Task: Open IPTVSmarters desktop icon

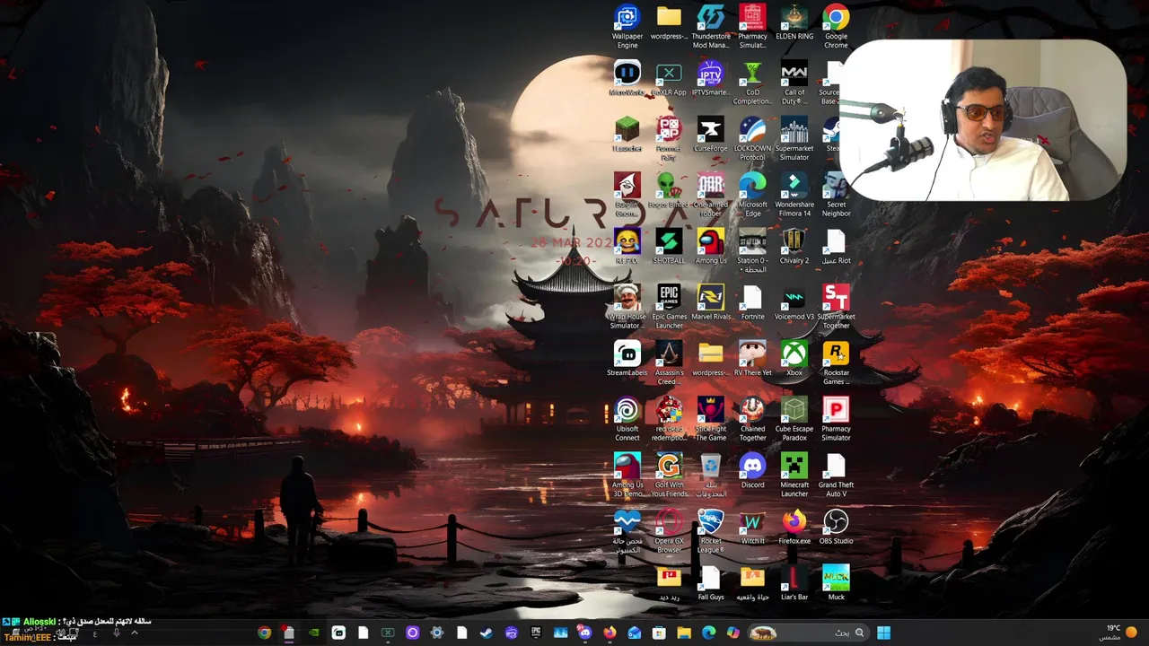Action: pyautogui.click(x=710, y=78)
